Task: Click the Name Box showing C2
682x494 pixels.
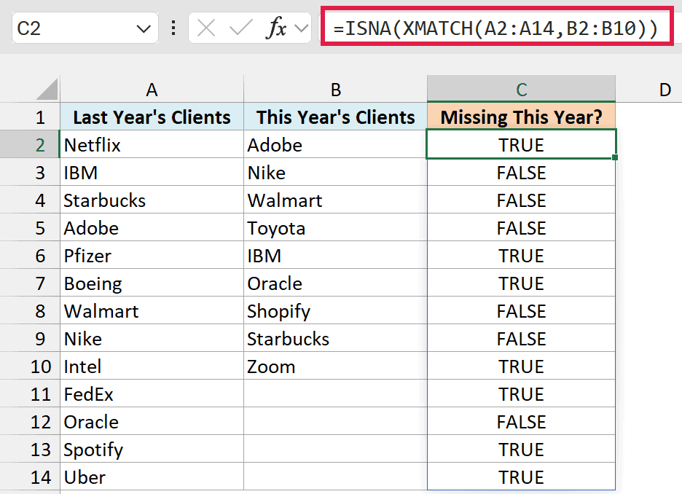Action: pos(85,28)
